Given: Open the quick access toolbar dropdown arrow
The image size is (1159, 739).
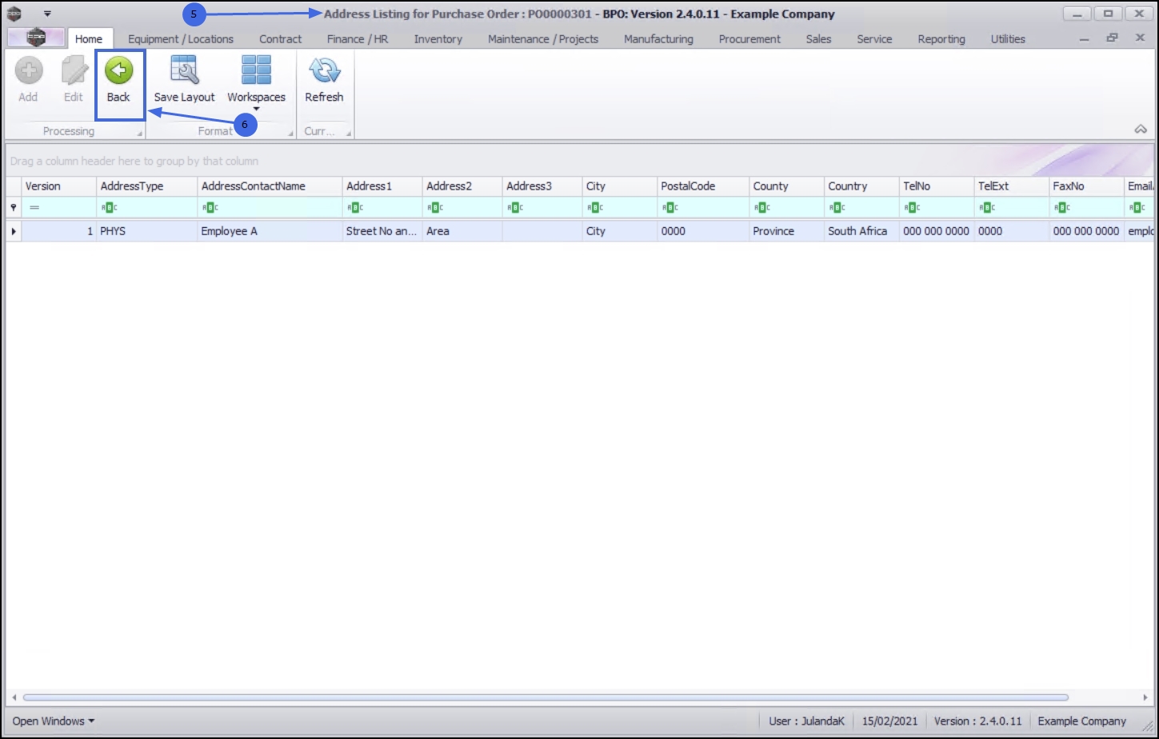Looking at the screenshot, I should [47, 14].
